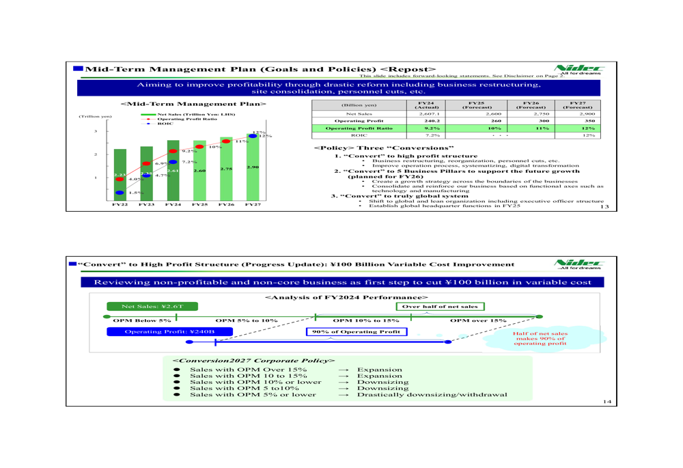Select the bullet for 'Sales with OPM Over 15%'
This screenshot has width=683, height=468.
[177, 370]
